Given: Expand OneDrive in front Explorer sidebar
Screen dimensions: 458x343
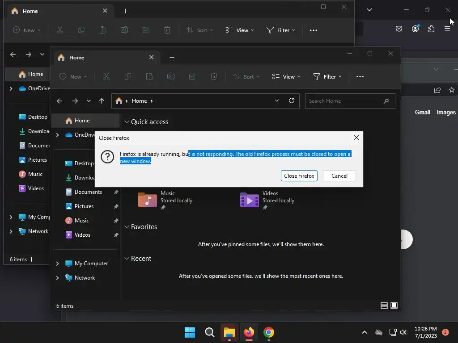Looking at the screenshot, I should pos(58,135).
